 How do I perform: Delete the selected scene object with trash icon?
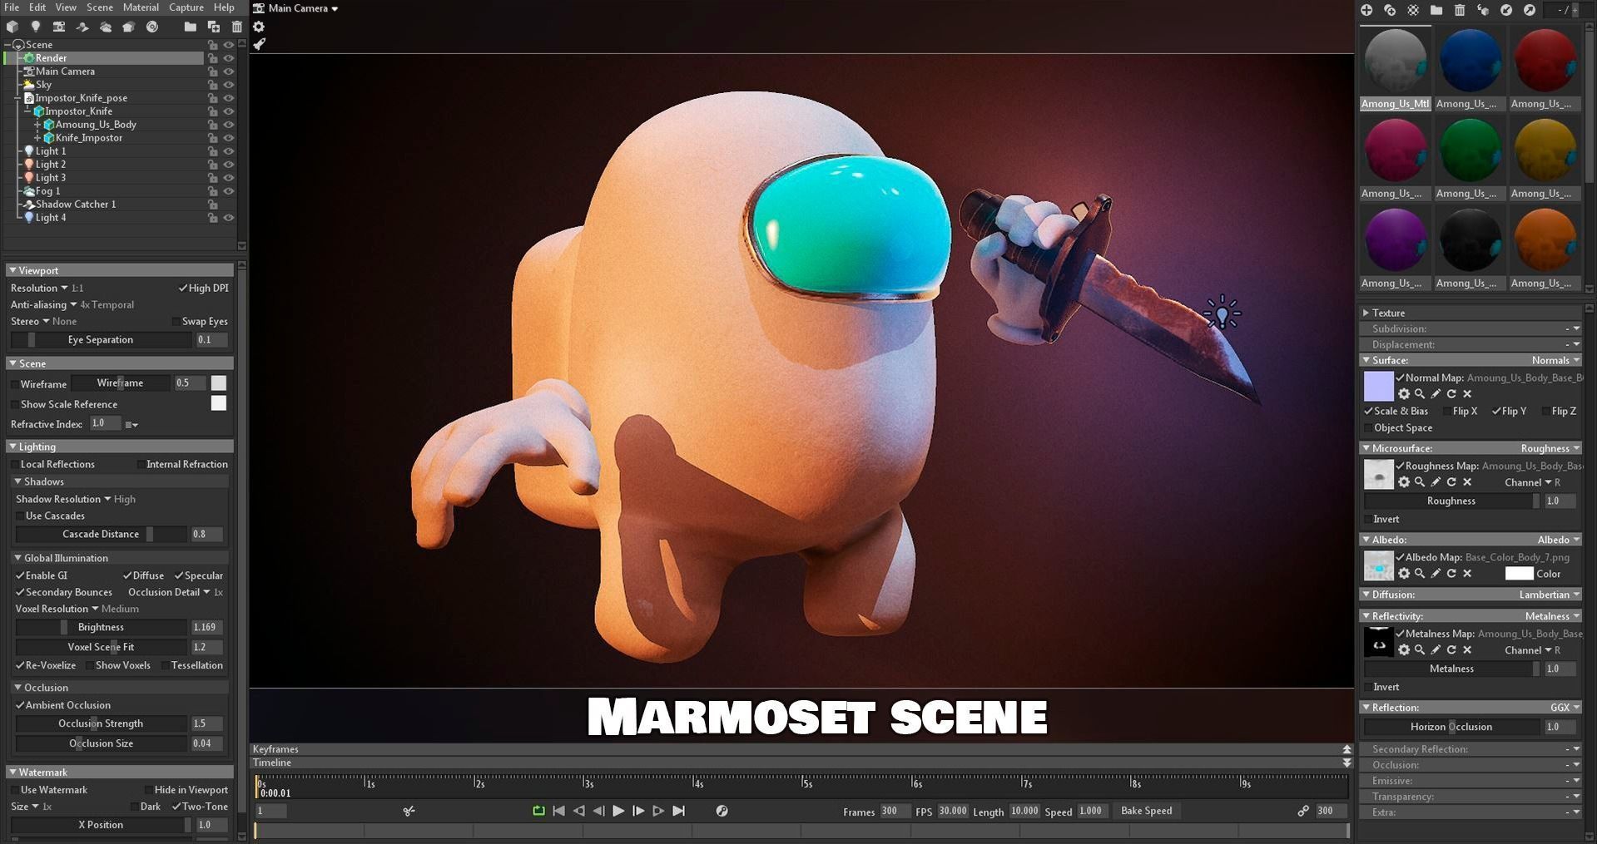[236, 27]
